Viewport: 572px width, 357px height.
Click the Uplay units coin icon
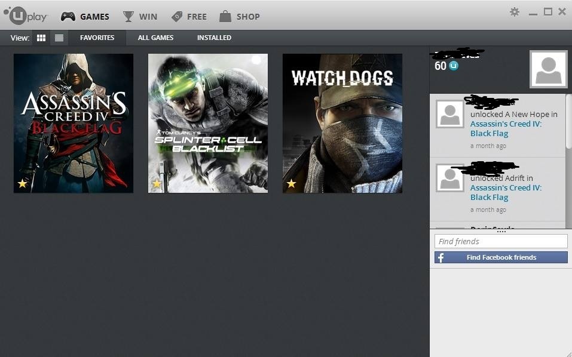point(454,66)
